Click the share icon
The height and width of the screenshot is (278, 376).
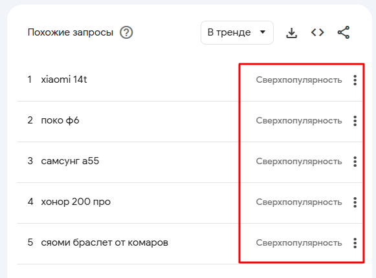pos(344,32)
